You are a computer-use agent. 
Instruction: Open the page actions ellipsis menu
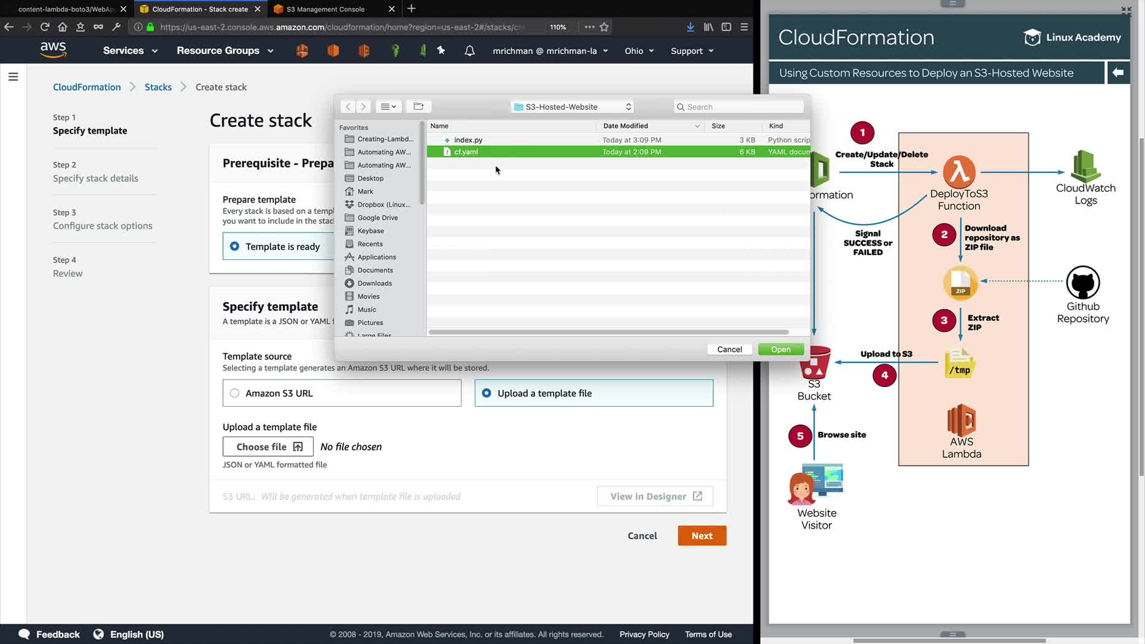click(589, 27)
